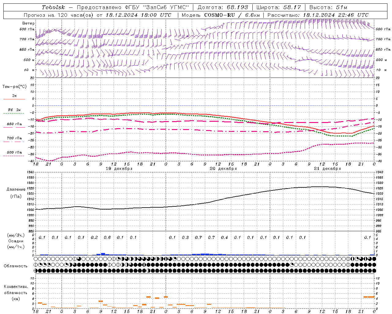Image resolution: width=392 pixels, height=314 pixels.
Task: Click the 0.3 precipitation value
Action: [185, 237]
